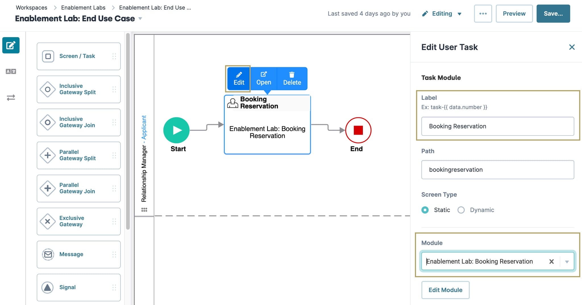The image size is (582, 305).
Task: Click the Workspaces breadcrumb
Action: pyautogui.click(x=32, y=8)
